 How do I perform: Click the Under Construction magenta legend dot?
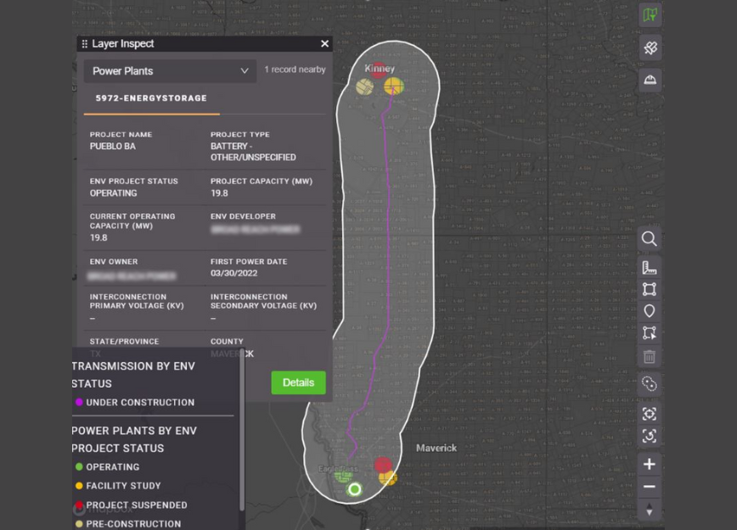pyautogui.click(x=79, y=403)
